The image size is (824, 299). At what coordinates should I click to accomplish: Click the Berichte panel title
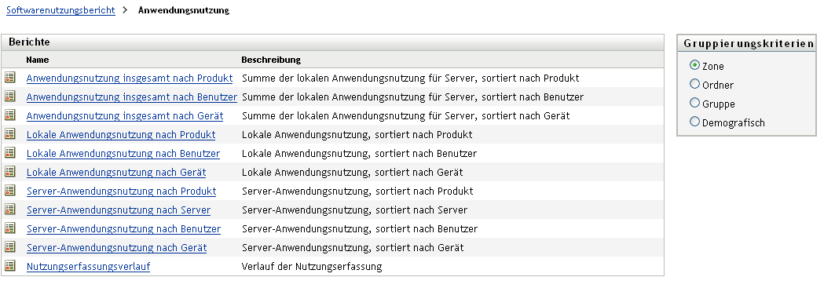tap(29, 42)
